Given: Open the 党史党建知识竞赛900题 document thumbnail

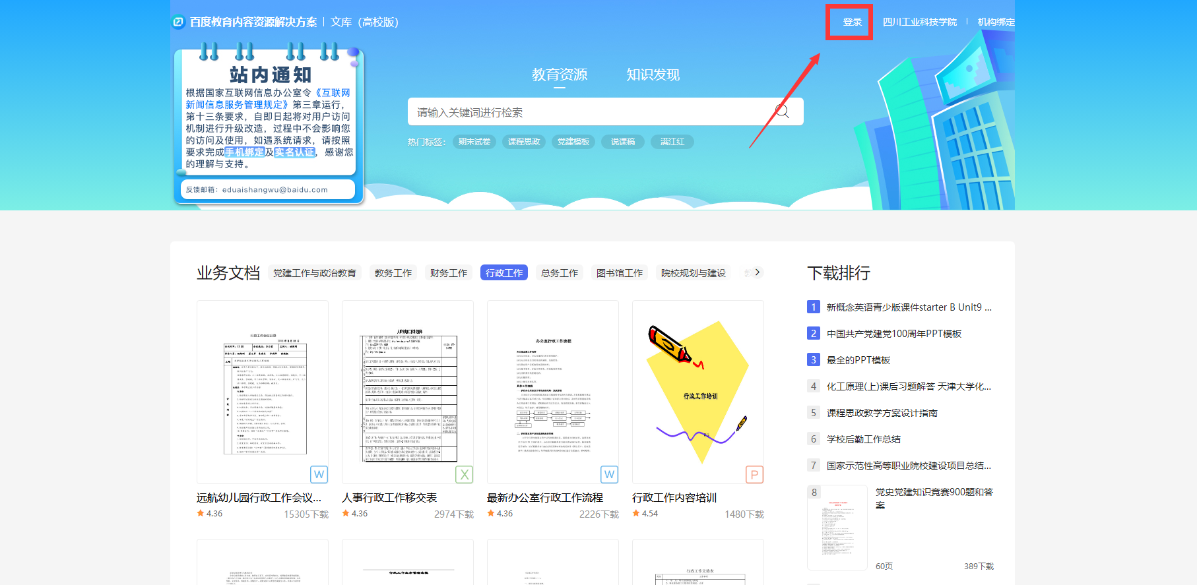Looking at the screenshot, I should click(x=837, y=527).
